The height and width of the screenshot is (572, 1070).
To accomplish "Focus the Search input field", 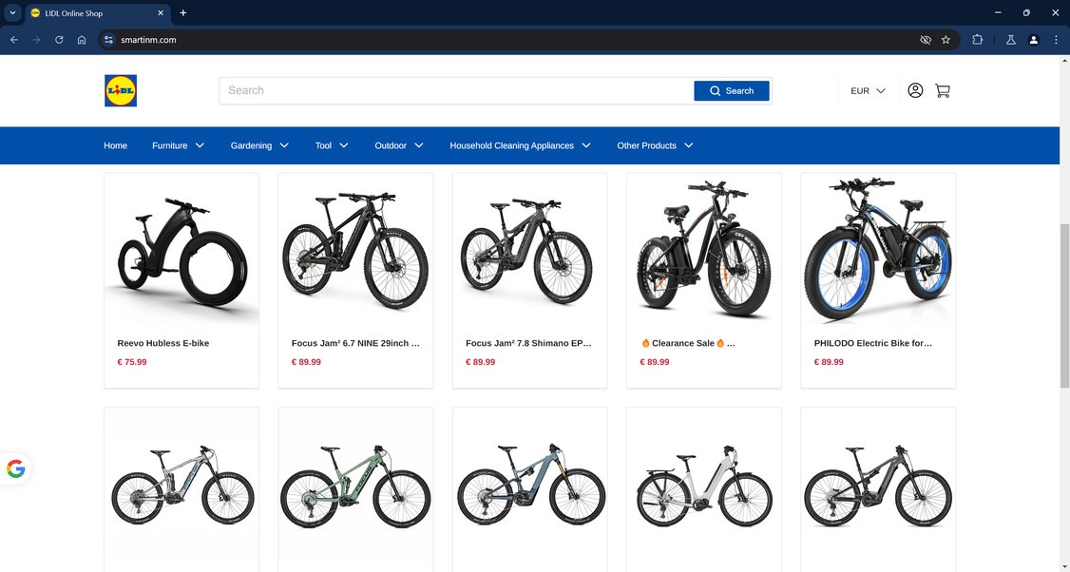I will click(x=456, y=91).
